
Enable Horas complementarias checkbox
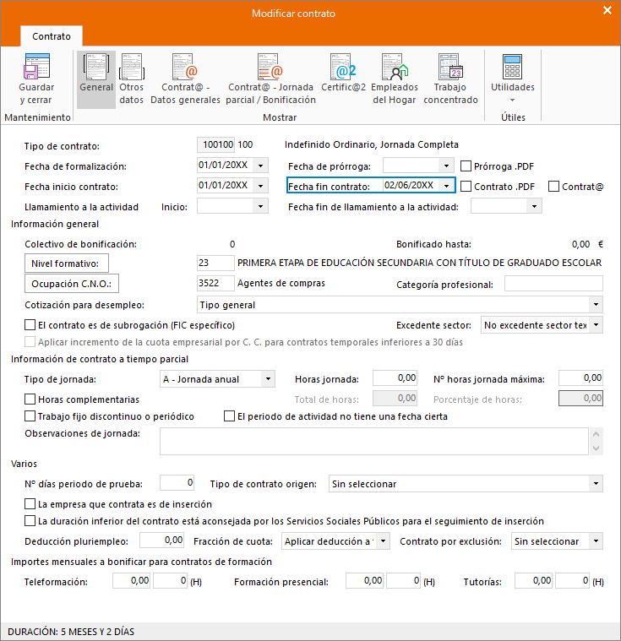click(30, 399)
